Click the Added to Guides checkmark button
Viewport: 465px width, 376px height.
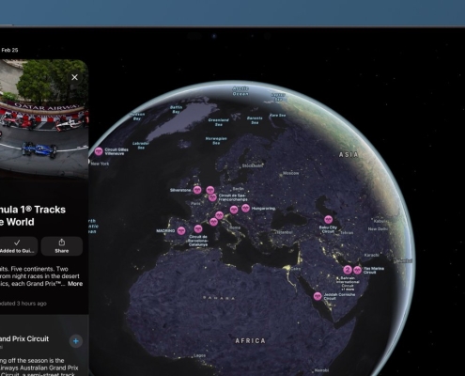pos(18,246)
